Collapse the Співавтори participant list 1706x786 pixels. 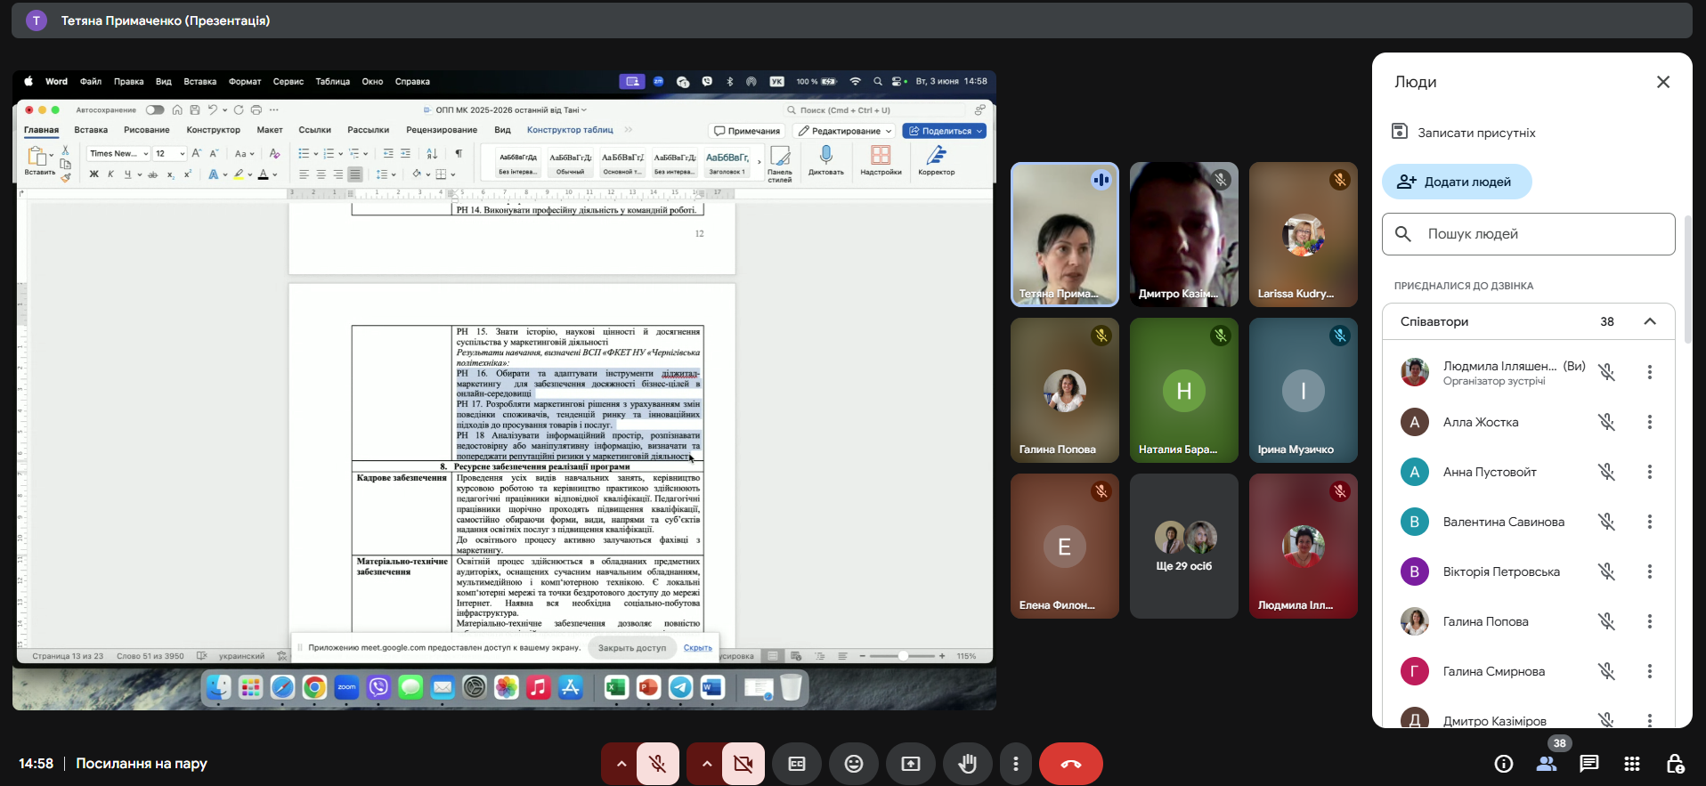click(x=1649, y=321)
